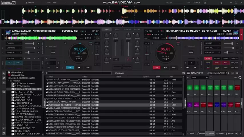Toggle the Bass stem on deck B
244x137 pixels.
click(225, 63)
